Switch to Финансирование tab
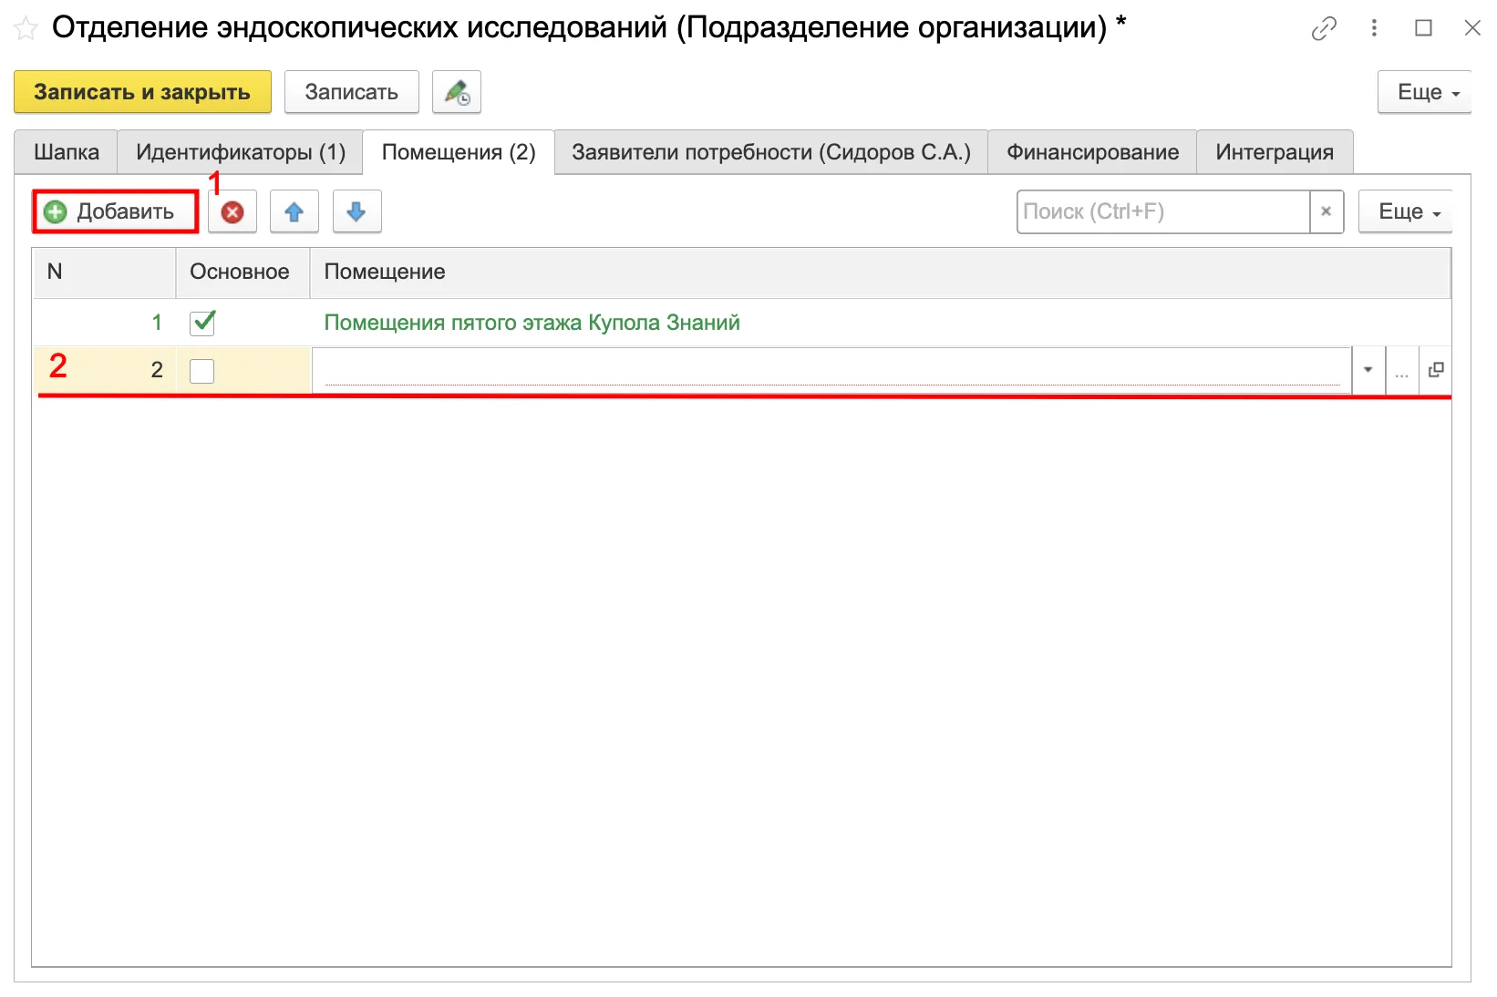 1092,152
